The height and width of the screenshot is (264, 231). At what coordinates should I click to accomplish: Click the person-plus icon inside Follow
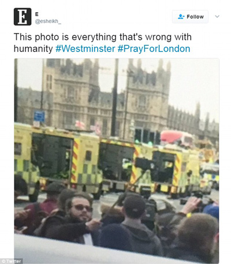tap(181, 17)
